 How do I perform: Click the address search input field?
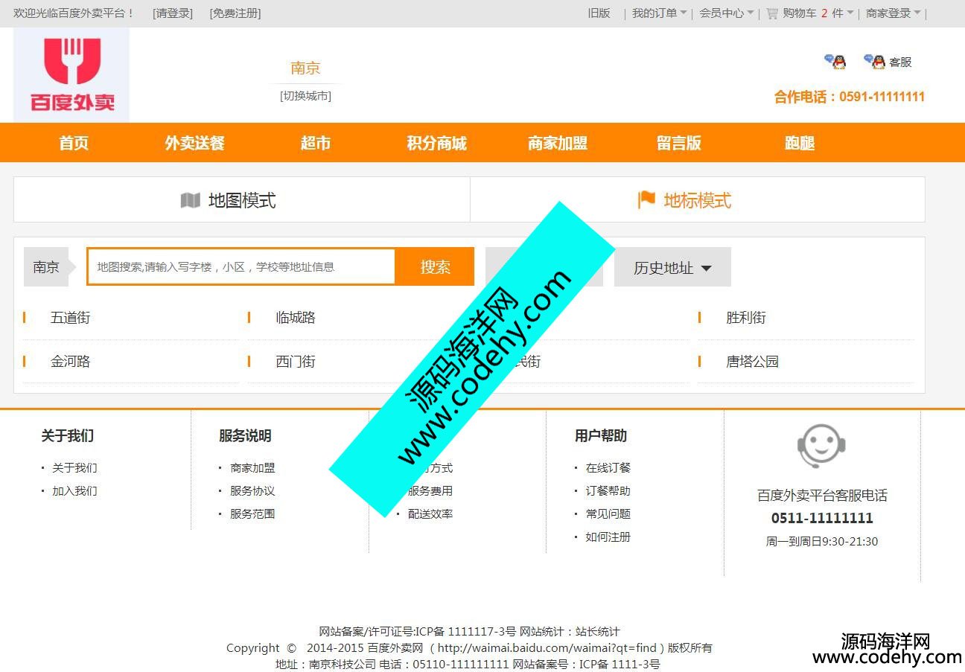(241, 266)
